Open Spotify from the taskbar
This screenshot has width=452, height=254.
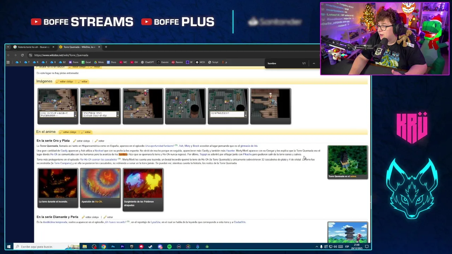point(169,247)
